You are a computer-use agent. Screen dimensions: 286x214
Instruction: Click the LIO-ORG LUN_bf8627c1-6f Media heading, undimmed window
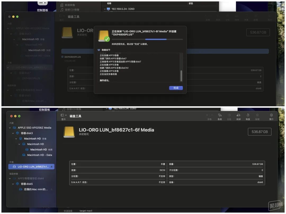(116, 130)
